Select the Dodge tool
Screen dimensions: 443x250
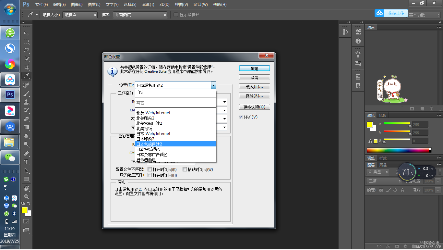tap(26, 144)
